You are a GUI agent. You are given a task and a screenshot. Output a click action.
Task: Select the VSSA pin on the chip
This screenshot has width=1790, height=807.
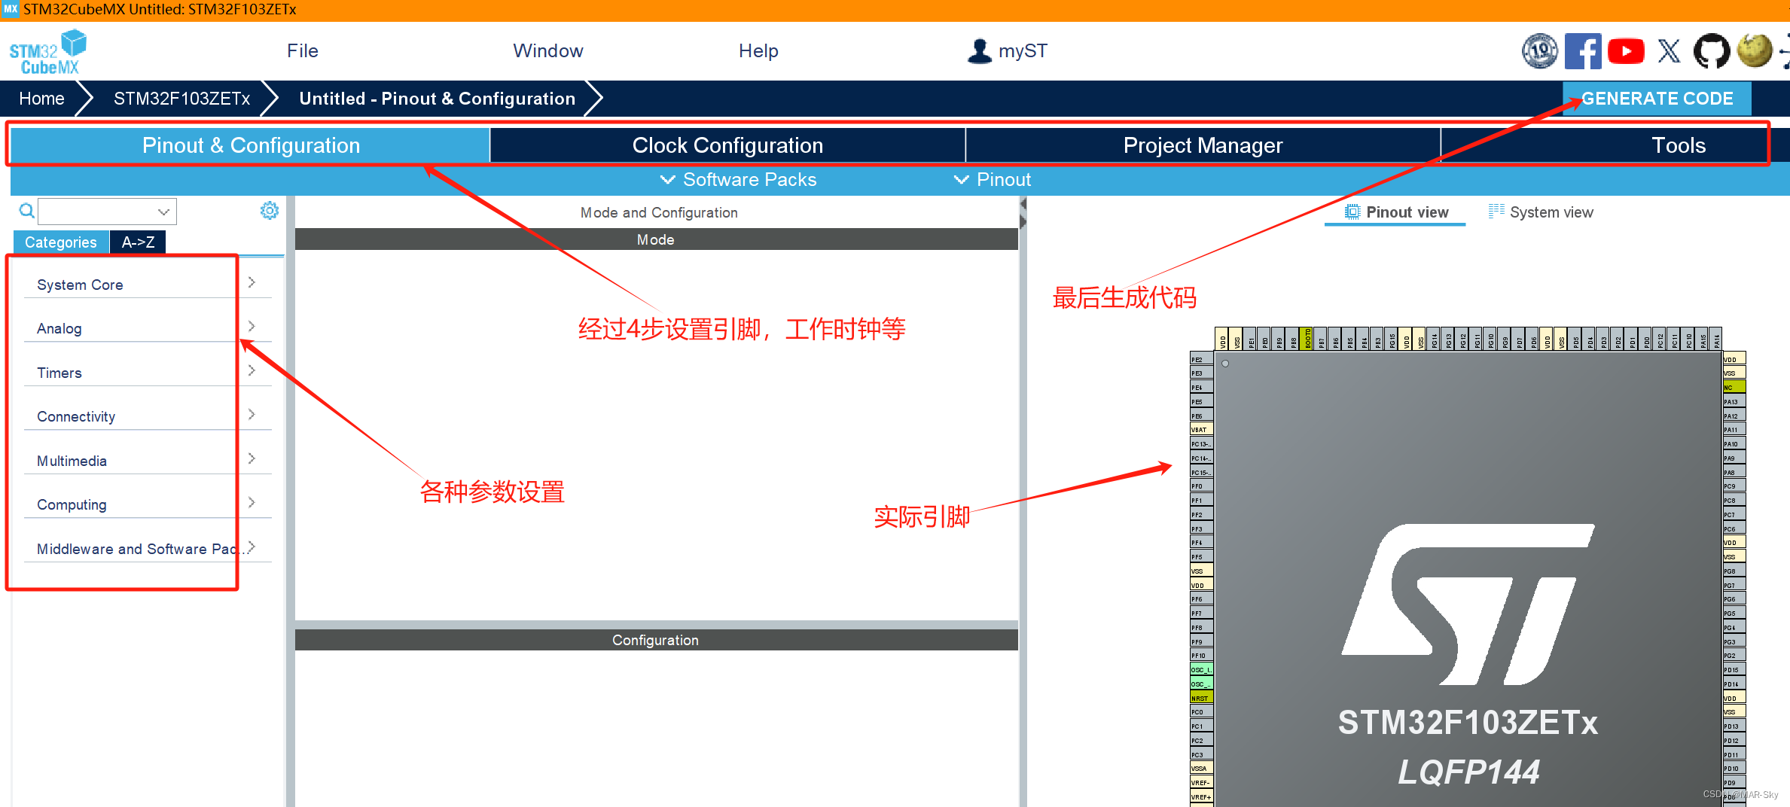pos(1201,769)
